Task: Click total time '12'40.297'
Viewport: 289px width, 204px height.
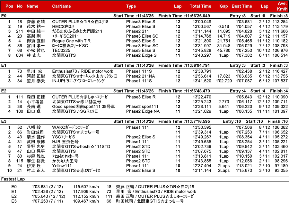Action: pyautogui.click(x=202, y=55)
